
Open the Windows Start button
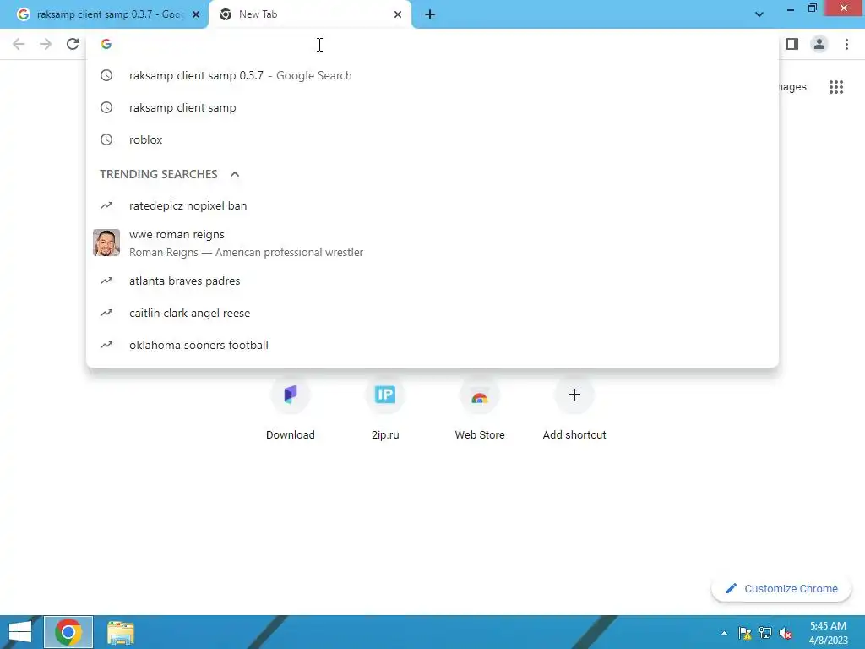pyautogui.click(x=20, y=632)
